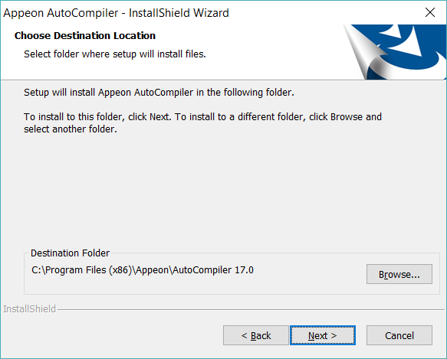The height and width of the screenshot is (359, 447).
Task: Click the blank gray area above Destination Folder
Action: 222,191
